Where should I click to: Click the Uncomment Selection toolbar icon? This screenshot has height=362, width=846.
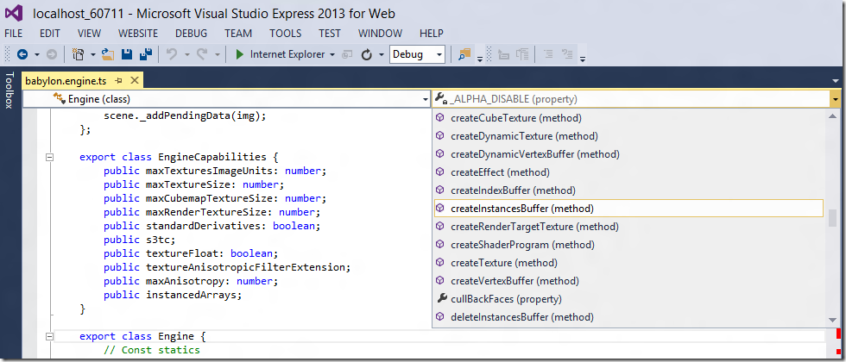coord(567,54)
